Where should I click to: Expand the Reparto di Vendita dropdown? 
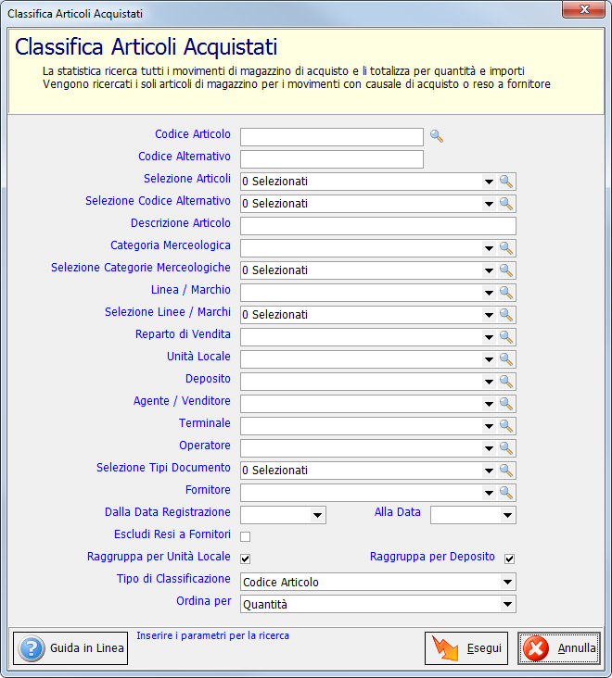489,337
